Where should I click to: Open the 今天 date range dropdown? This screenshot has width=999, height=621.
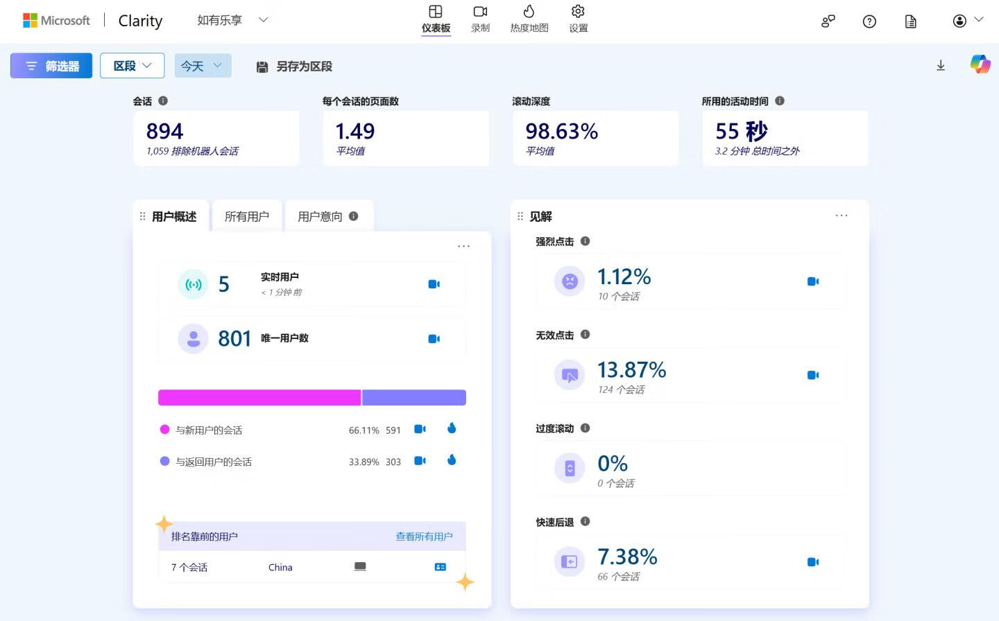[202, 66]
